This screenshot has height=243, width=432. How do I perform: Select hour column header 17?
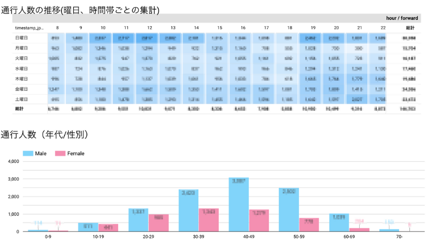267,28
